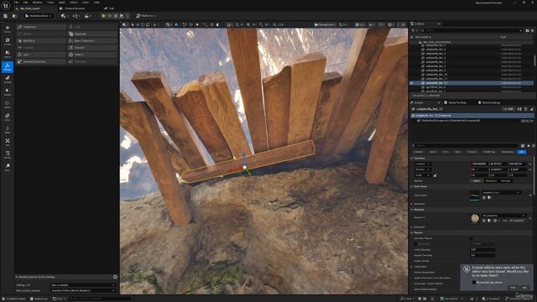Click the Static Mesh asset thumbnail

tap(474, 195)
